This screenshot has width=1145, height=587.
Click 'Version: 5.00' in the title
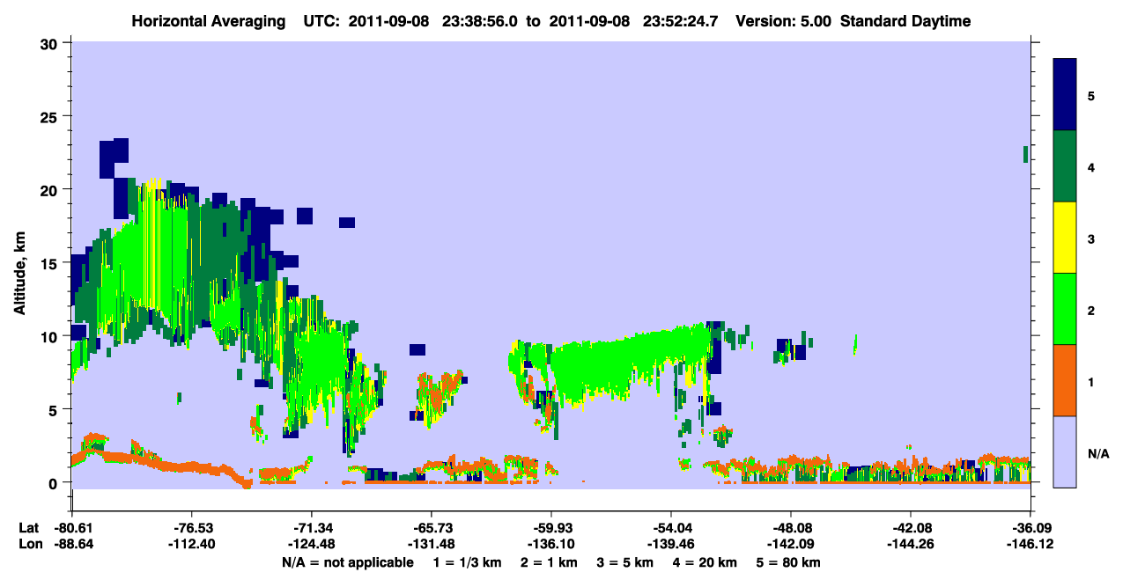pos(785,21)
